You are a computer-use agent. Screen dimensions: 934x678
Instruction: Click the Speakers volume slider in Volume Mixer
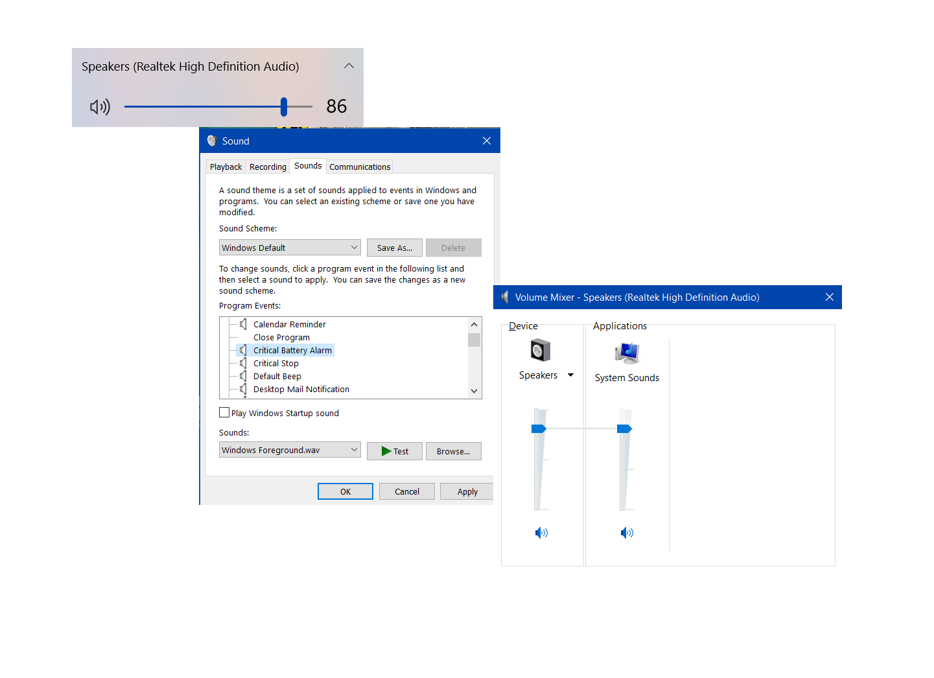539,428
